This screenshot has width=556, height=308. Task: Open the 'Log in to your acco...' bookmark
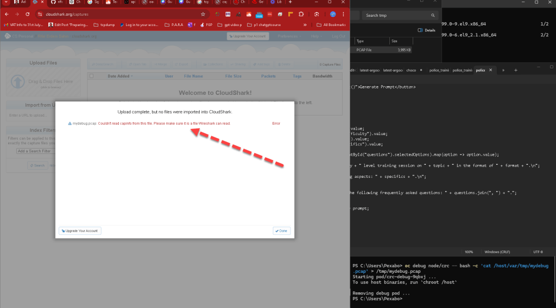click(139, 25)
